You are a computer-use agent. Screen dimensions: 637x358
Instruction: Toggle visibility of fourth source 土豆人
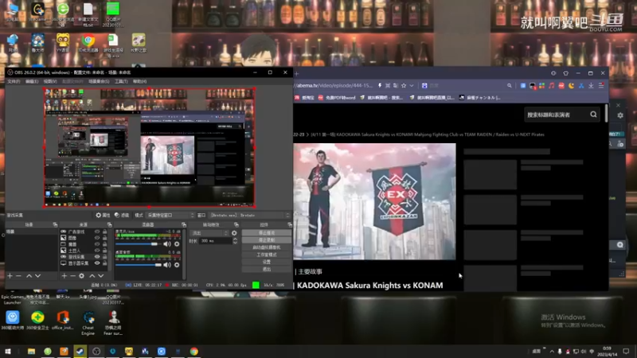coord(97,251)
